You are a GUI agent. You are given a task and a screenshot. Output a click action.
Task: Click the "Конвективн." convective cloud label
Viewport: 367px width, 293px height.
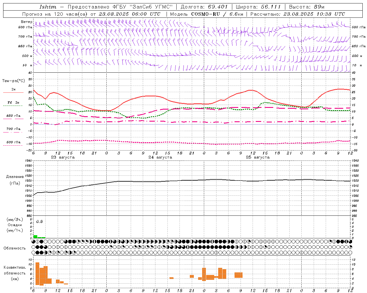click(15, 268)
